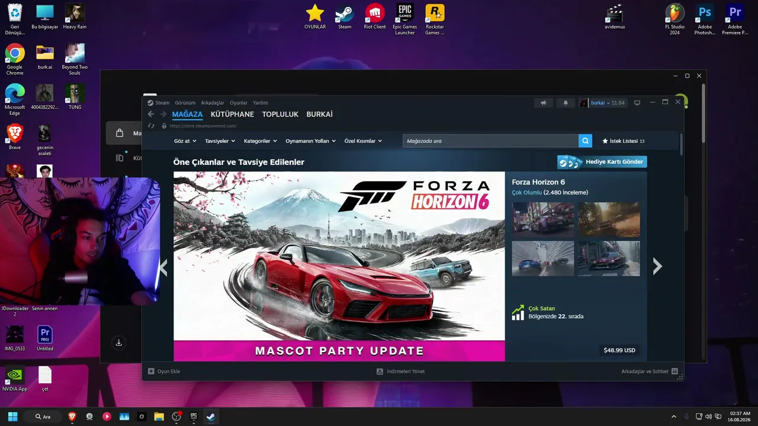This screenshot has width=758, height=426.
Task: Reload the Steam store page
Action: coord(151,126)
